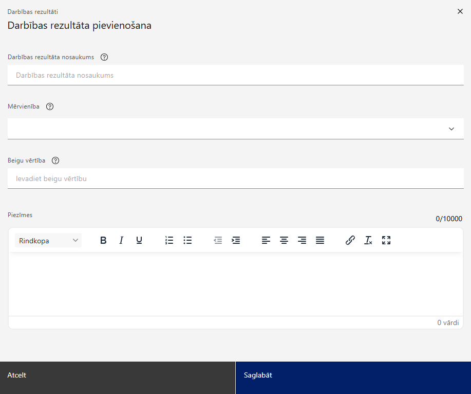Image resolution: width=471 pixels, height=394 pixels.
Task: Apply italic formatting in notes editor
Action: (x=121, y=240)
